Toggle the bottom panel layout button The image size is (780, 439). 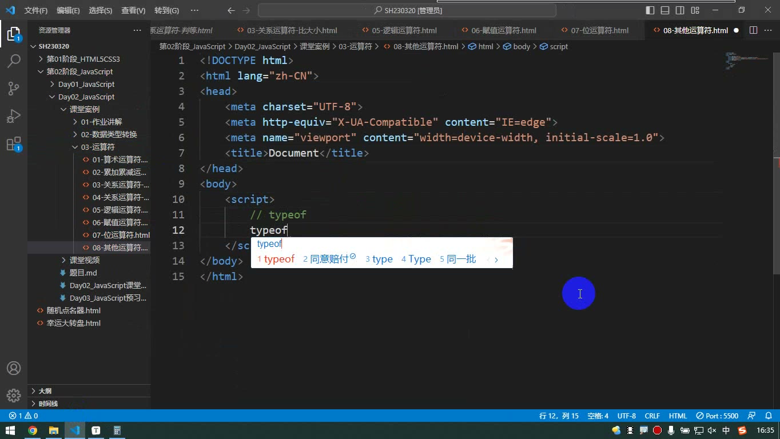[665, 10]
